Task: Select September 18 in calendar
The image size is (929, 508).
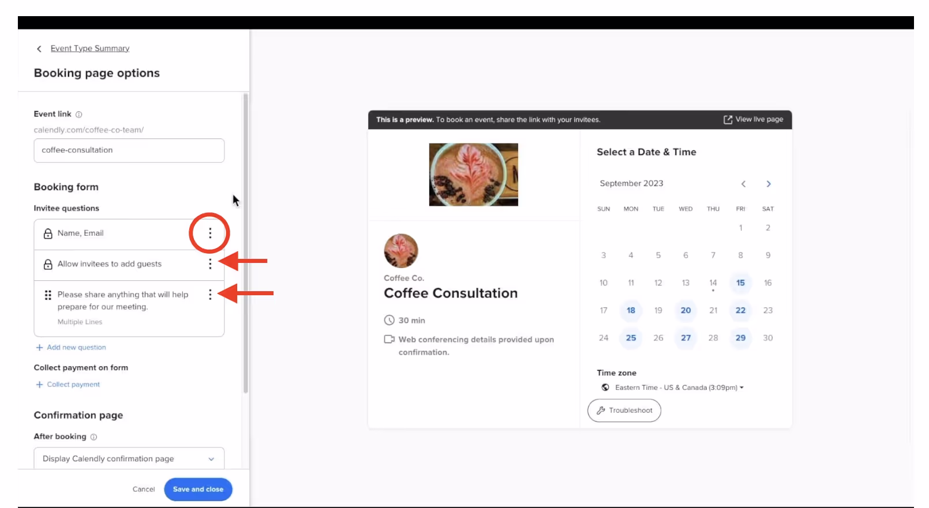Action: pyautogui.click(x=631, y=310)
